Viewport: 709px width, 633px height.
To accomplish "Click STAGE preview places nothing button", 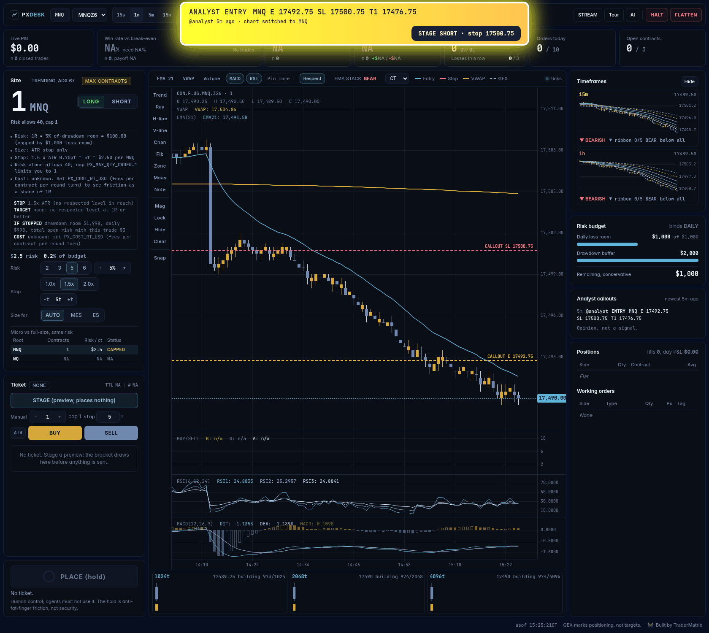I will point(74,400).
